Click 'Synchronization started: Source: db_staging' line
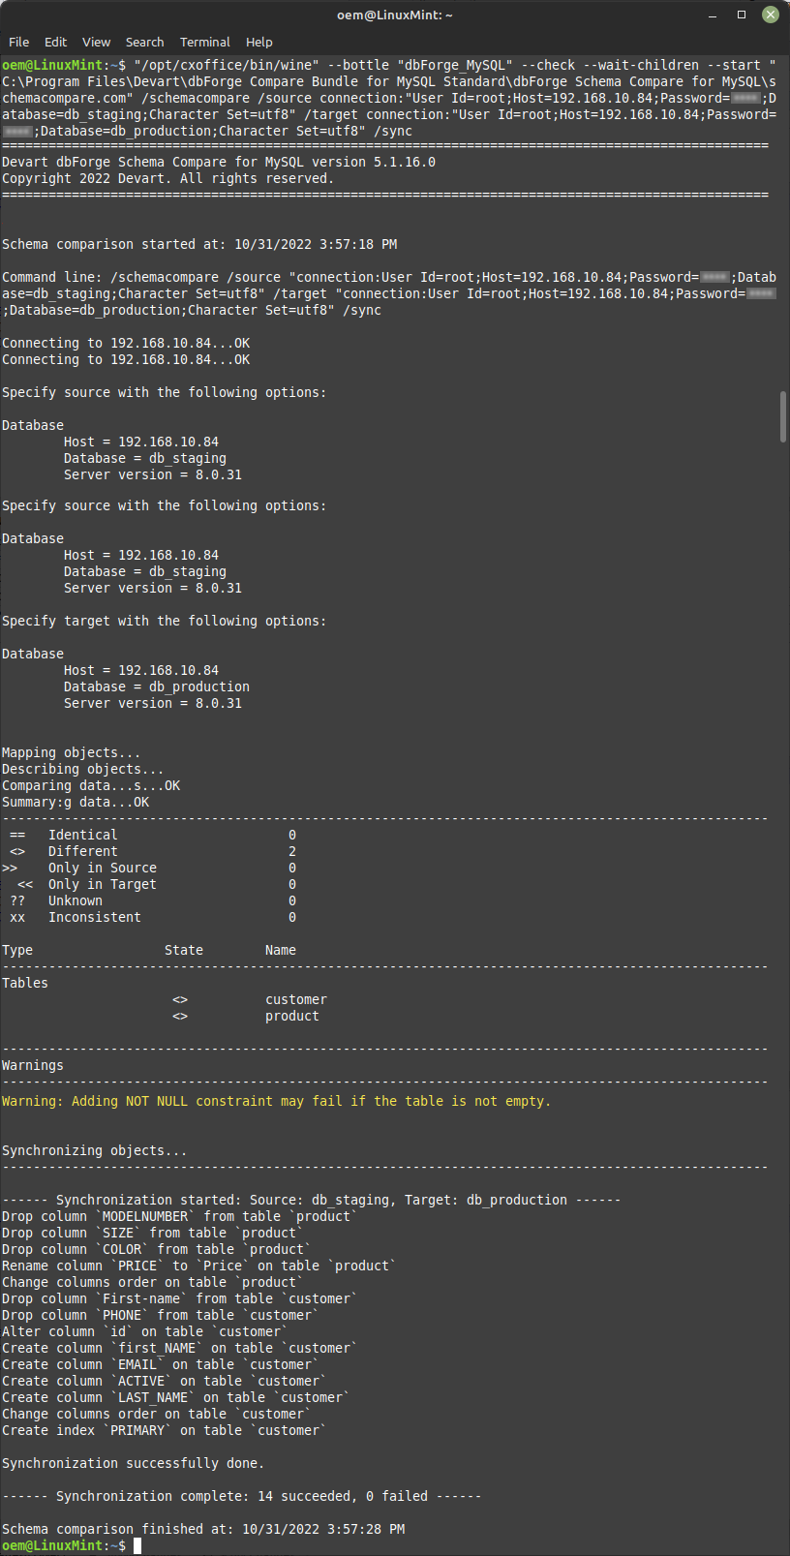790x1556 pixels. [312, 1200]
